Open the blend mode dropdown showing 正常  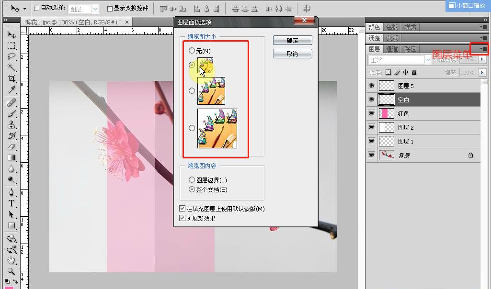399,59
